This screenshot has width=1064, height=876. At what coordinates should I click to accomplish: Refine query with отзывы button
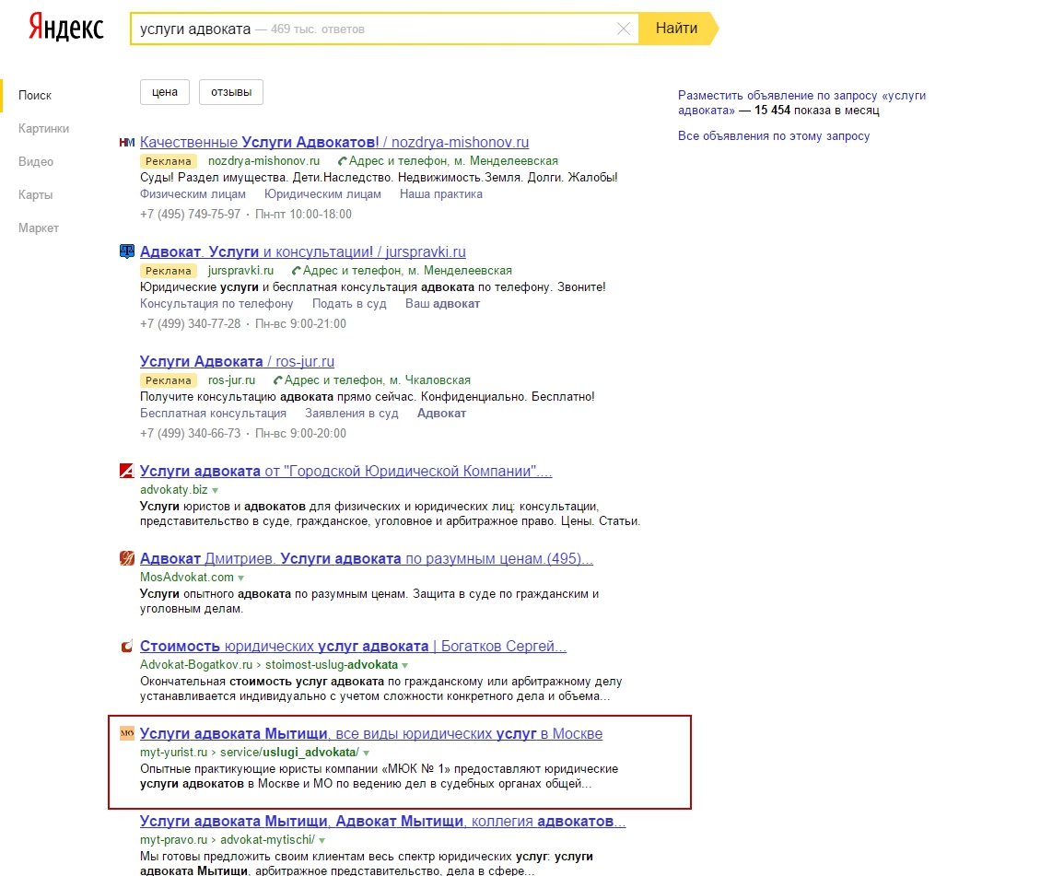tap(231, 92)
